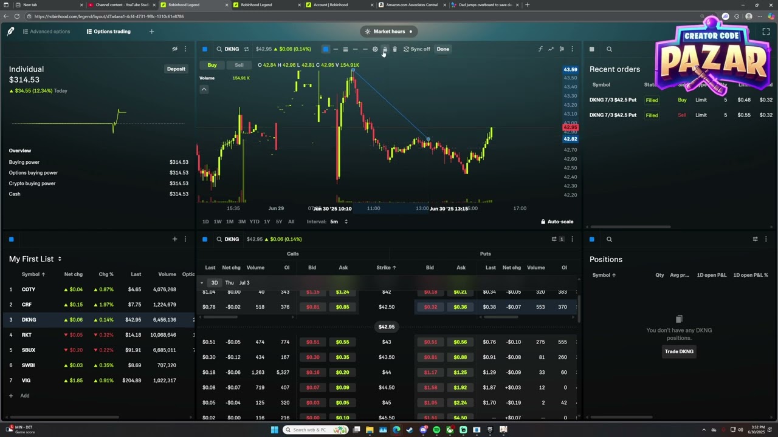
Task: Select the 3M chart range
Action: [242, 222]
